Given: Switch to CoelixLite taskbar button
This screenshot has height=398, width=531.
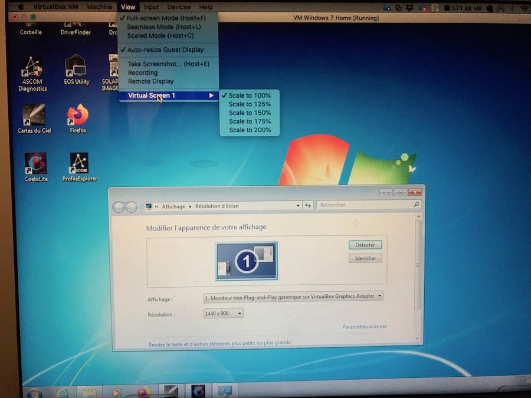Looking at the screenshot, I should coord(198,391).
